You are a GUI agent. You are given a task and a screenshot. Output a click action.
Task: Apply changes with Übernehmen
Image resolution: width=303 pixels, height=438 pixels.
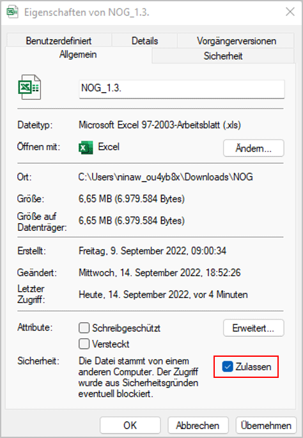(x=266, y=425)
